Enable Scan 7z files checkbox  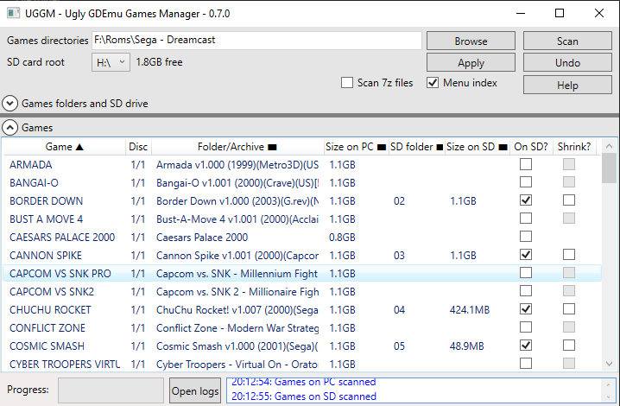(x=347, y=83)
